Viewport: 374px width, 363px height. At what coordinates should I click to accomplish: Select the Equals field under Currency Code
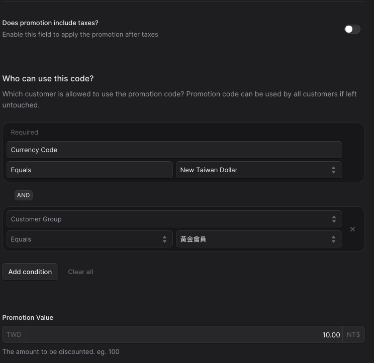[89, 170]
